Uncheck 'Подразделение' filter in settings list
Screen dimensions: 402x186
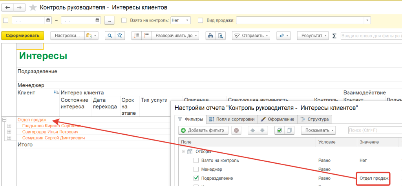point(196,178)
